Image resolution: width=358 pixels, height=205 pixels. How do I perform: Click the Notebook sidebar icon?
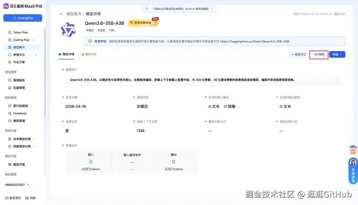(10, 114)
